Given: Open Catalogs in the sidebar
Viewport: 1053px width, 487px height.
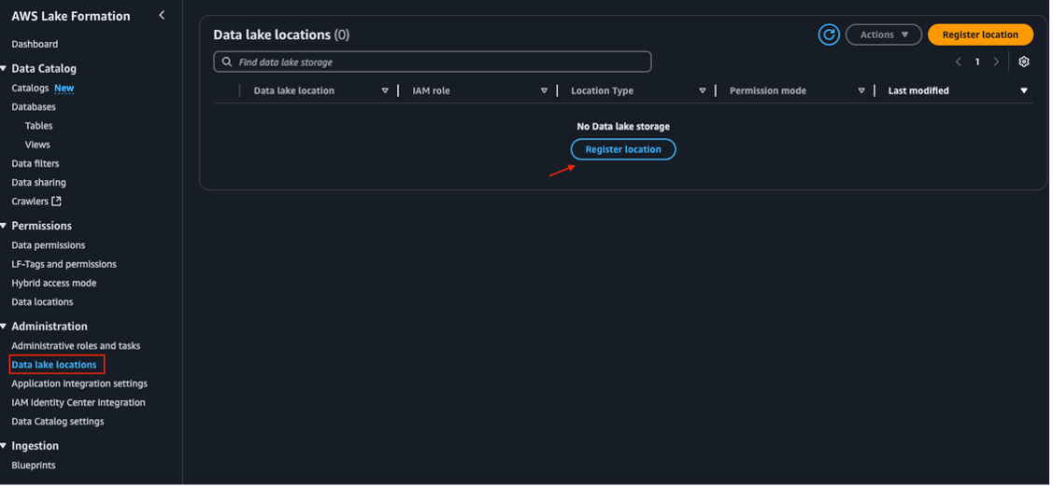Looking at the screenshot, I should click(x=30, y=88).
